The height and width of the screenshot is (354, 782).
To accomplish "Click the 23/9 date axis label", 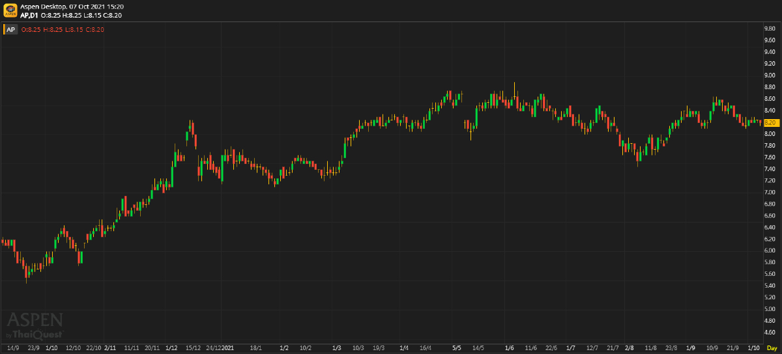I will pyautogui.click(x=34, y=348).
